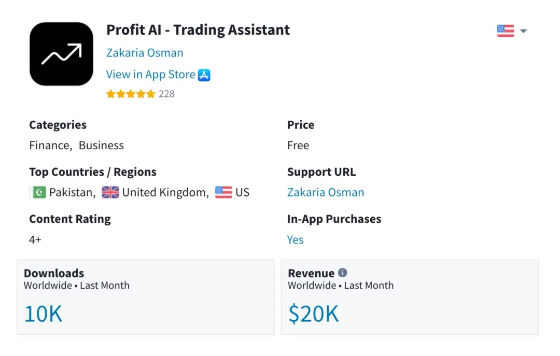Open the Support URL Zakaria Osman link

(x=326, y=193)
